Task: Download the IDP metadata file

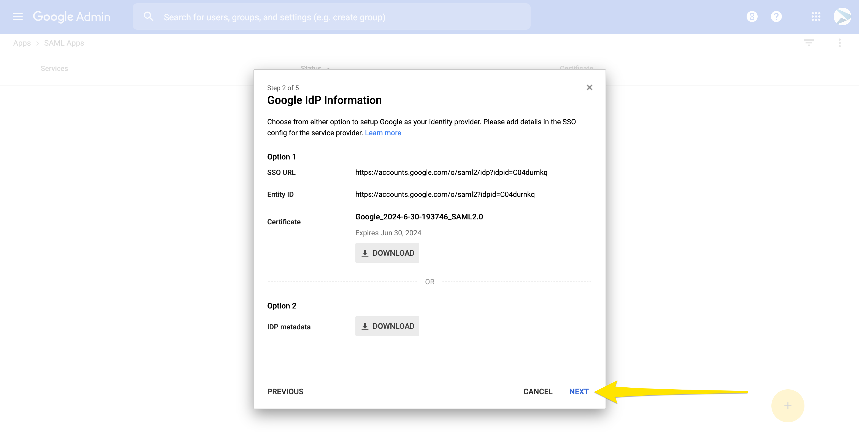Action: tap(387, 326)
